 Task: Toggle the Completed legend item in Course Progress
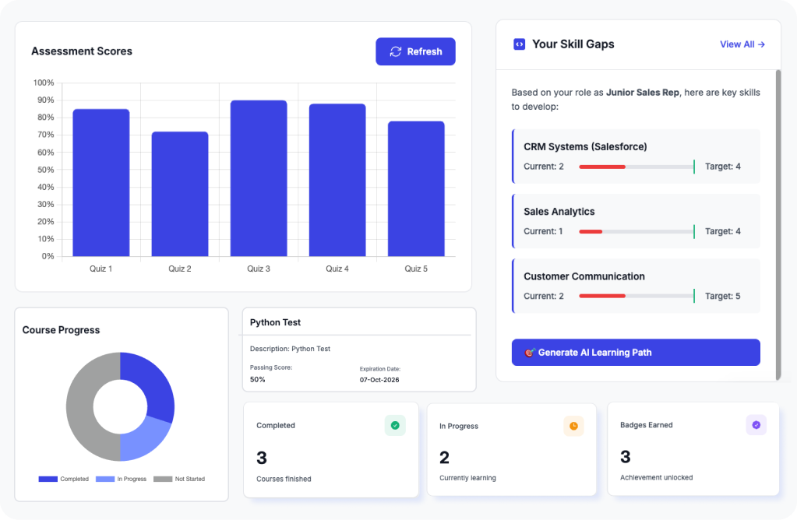[64, 479]
